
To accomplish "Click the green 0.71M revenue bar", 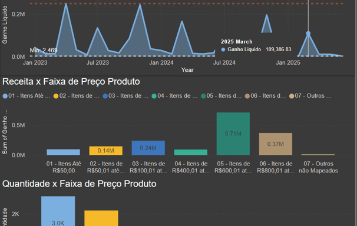I will click(x=233, y=134).
